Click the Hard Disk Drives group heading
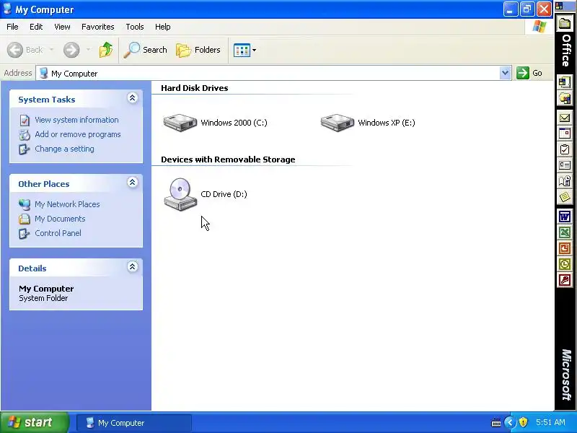Image resolution: width=577 pixels, height=433 pixels. tap(194, 88)
